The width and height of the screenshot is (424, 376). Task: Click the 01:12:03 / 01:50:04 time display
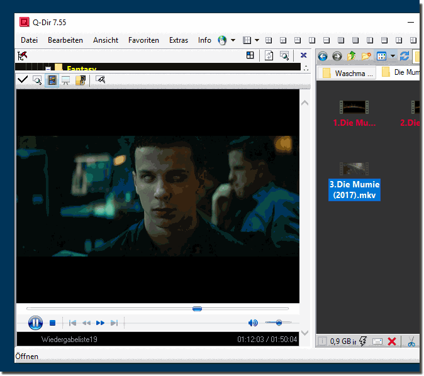pyautogui.click(x=267, y=340)
